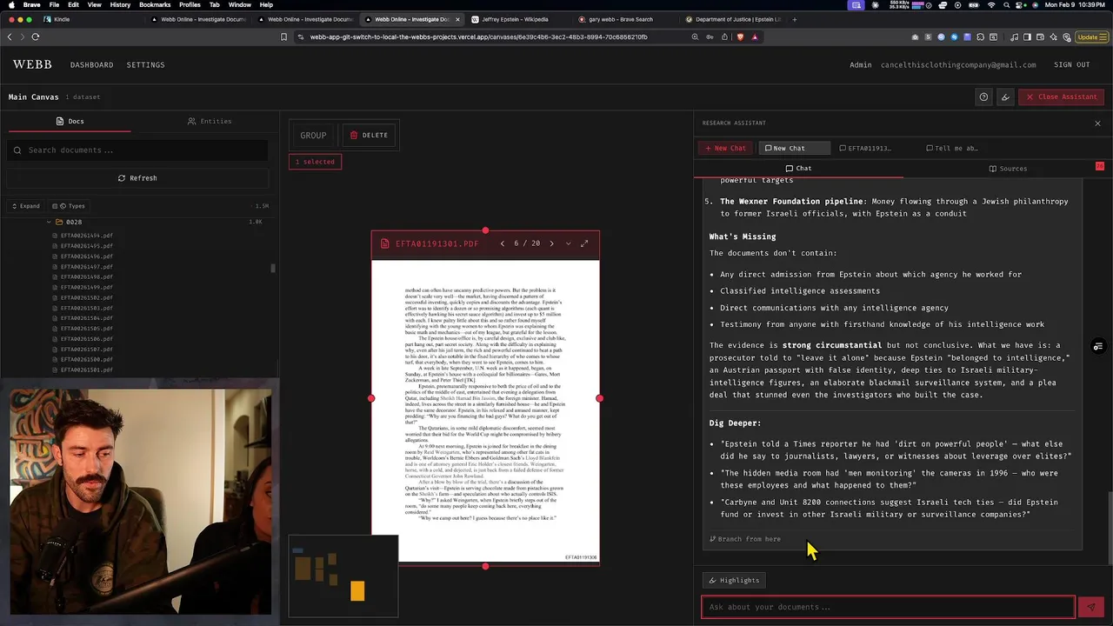
Task: Click 'Branch from here' under the chat reply
Action: (x=745, y=539)
